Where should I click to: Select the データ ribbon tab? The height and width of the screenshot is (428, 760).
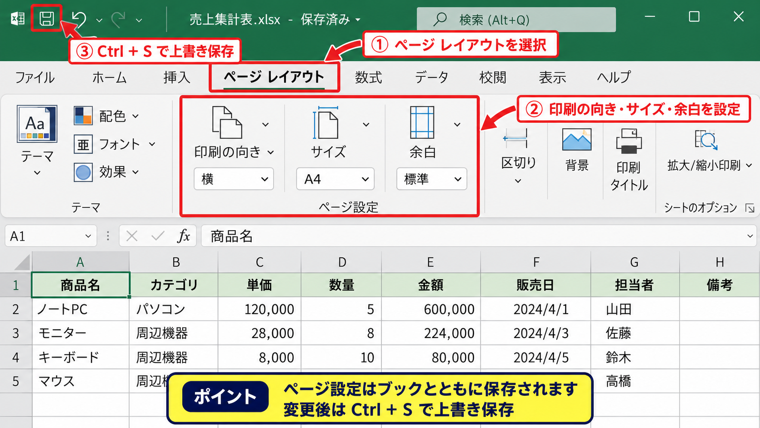(431, 77)
